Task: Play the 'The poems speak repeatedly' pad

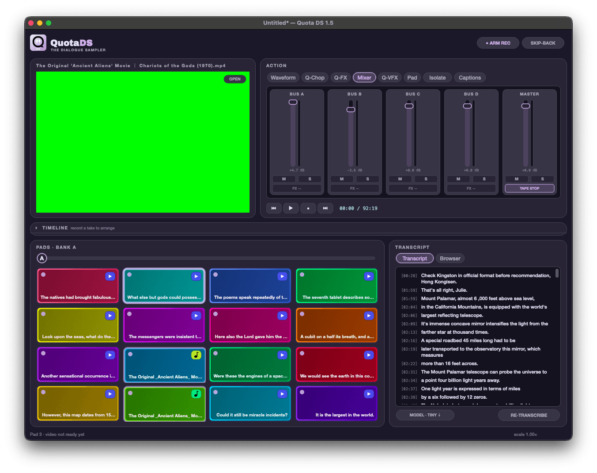Action: point(282,276)
